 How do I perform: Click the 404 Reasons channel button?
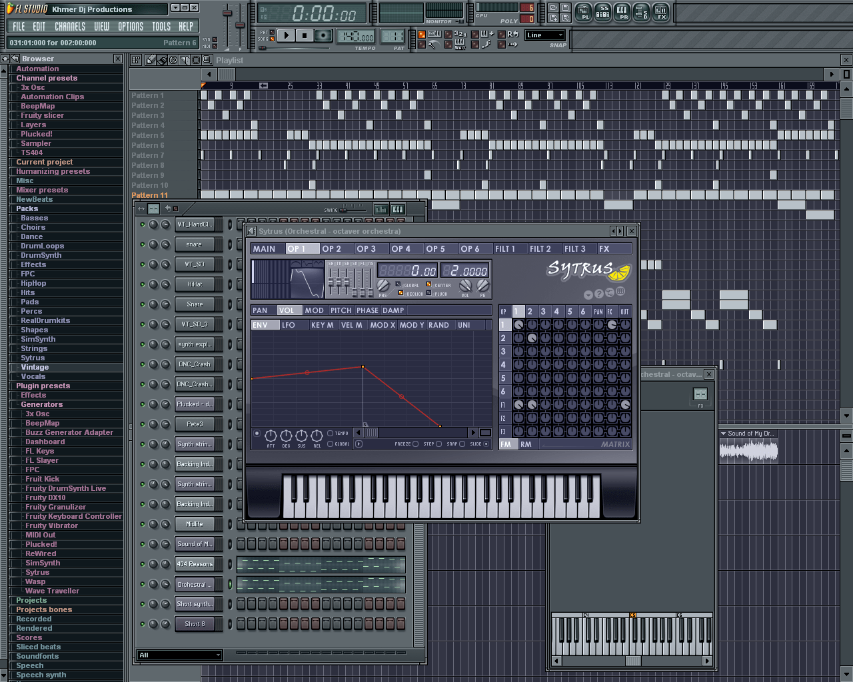195,564
